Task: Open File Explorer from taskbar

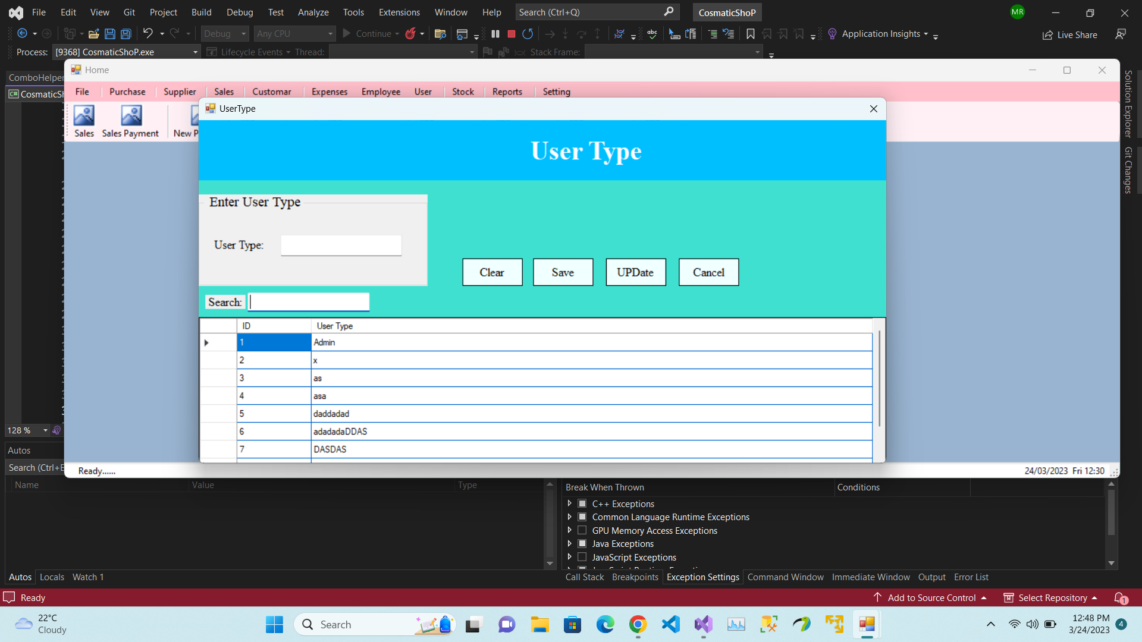Action: pyautogui.click(x=540, y=624)
